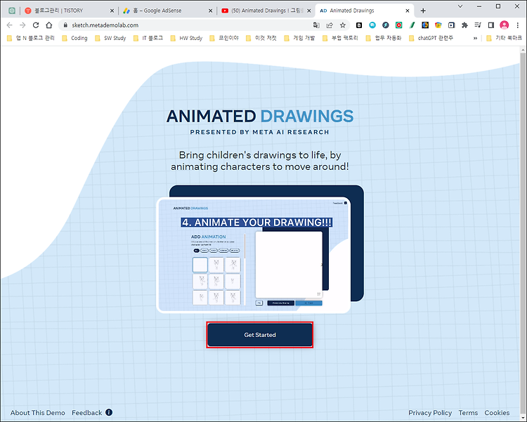The height and width of the screenshot is (422, 527).
Task: Close the Animated Drawings active tab
Action: tap(408, 11)
